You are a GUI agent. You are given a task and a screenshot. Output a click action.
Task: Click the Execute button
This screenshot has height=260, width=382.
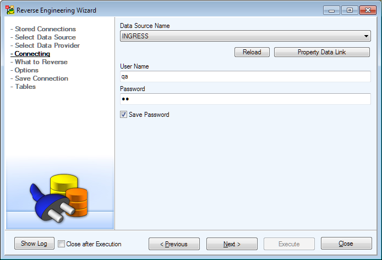(289, 244)
